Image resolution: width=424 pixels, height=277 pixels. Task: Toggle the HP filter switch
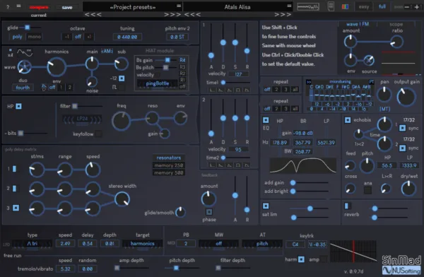(x=18, y=106)
